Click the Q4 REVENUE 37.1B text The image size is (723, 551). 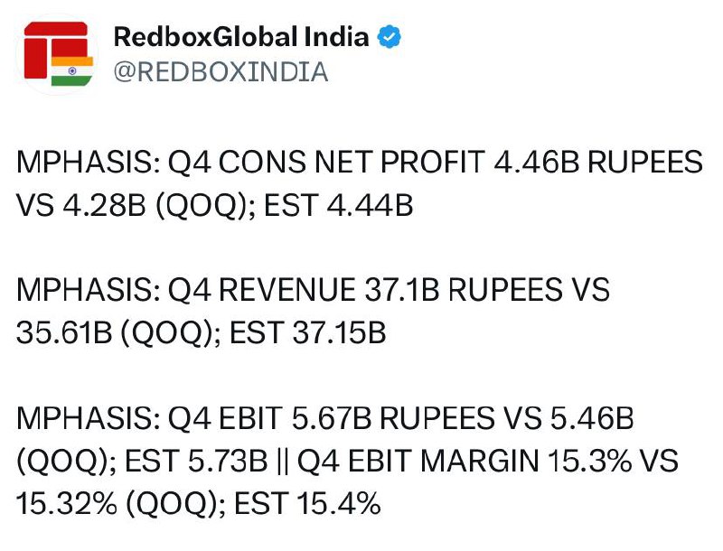tap(304, 290)
